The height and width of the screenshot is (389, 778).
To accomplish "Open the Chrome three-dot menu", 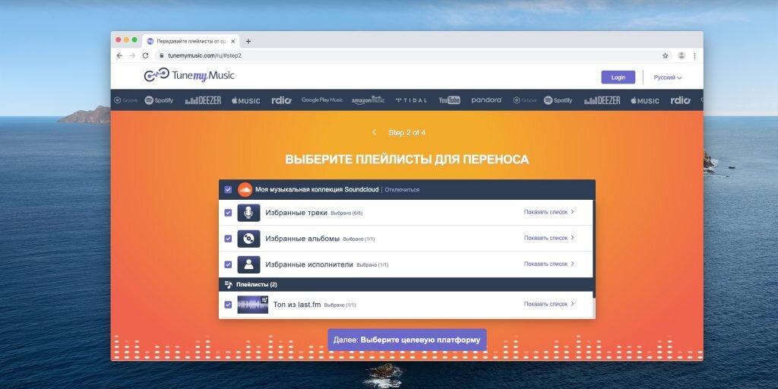I will (x=694, y=55).
